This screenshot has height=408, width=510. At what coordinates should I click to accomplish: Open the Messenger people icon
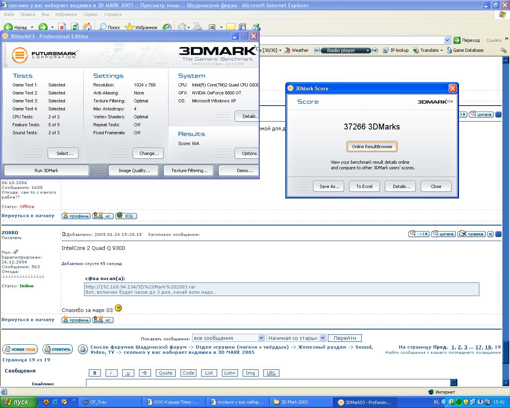tap(256, 27)
